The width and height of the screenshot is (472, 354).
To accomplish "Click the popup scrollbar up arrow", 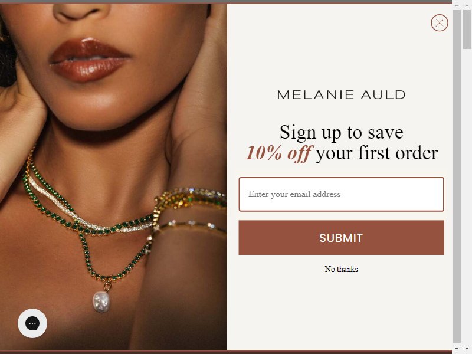I will click(x=457, y=5).
